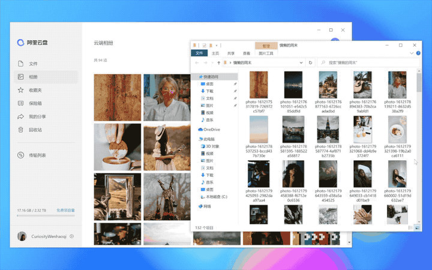Open 本地磁盘 (C:) in Explorer
Viewport: 432px width, 270px height.
click(215, 197)
